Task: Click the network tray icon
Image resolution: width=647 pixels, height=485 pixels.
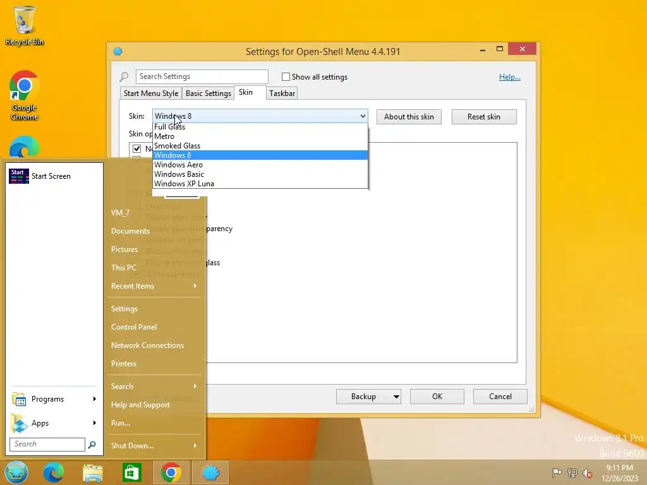Action: [572, 472]
